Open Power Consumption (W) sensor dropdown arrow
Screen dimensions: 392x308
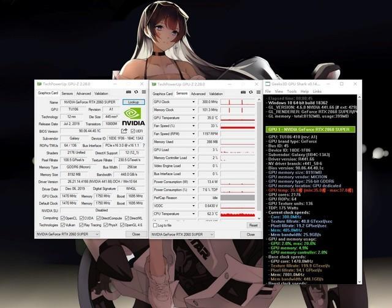[194, 182]
